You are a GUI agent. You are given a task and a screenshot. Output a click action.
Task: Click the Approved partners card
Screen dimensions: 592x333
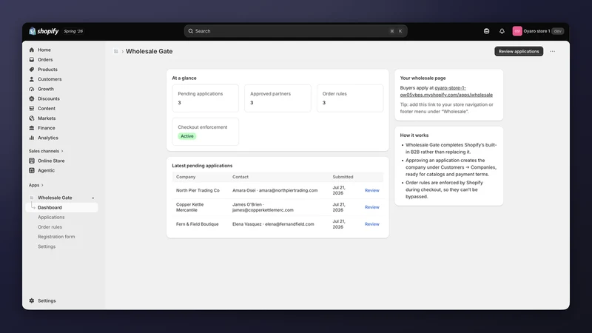[x=277, y=98]
